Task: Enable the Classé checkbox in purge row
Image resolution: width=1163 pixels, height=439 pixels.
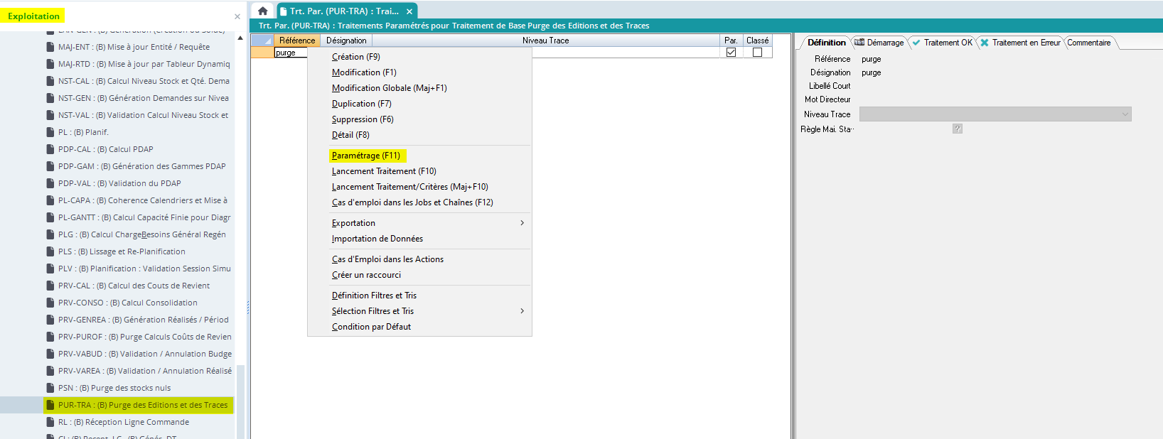Action: click(757, 53)
